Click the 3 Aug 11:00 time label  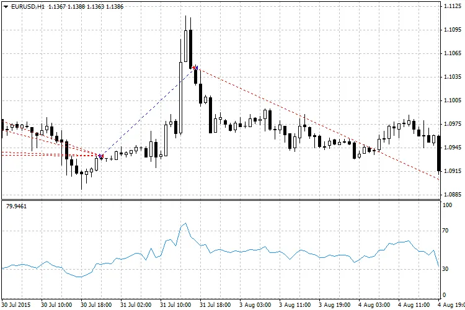(x=294, y=304)
